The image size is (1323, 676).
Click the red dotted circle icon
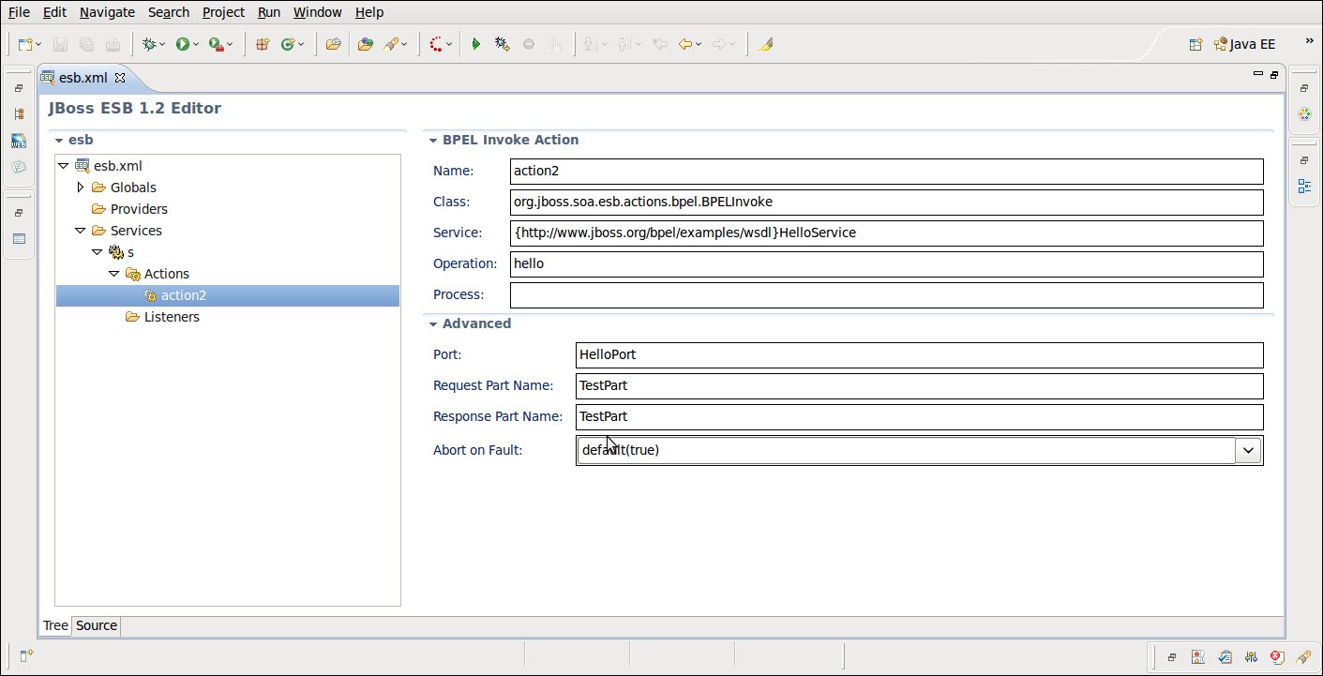click(437, 44)
